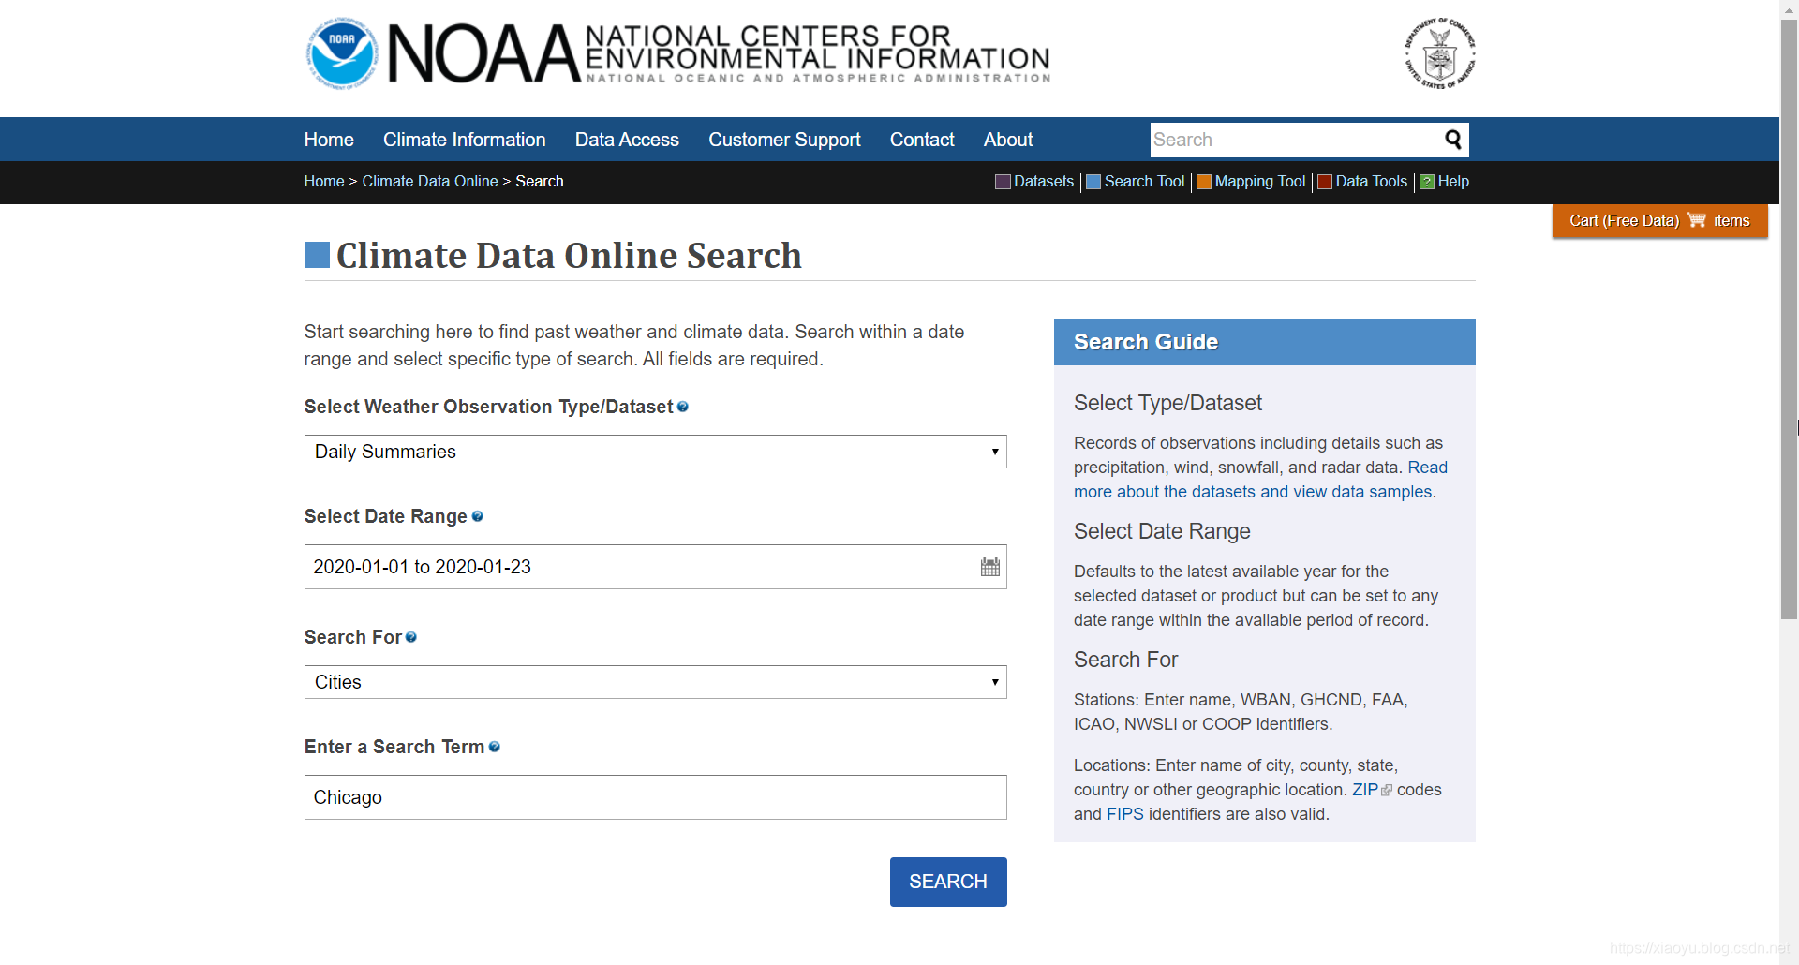Click help icon beside Enter a Search Term
Image resolution: width=1799 pixels, height=965 pixels.
pos(495,747)
